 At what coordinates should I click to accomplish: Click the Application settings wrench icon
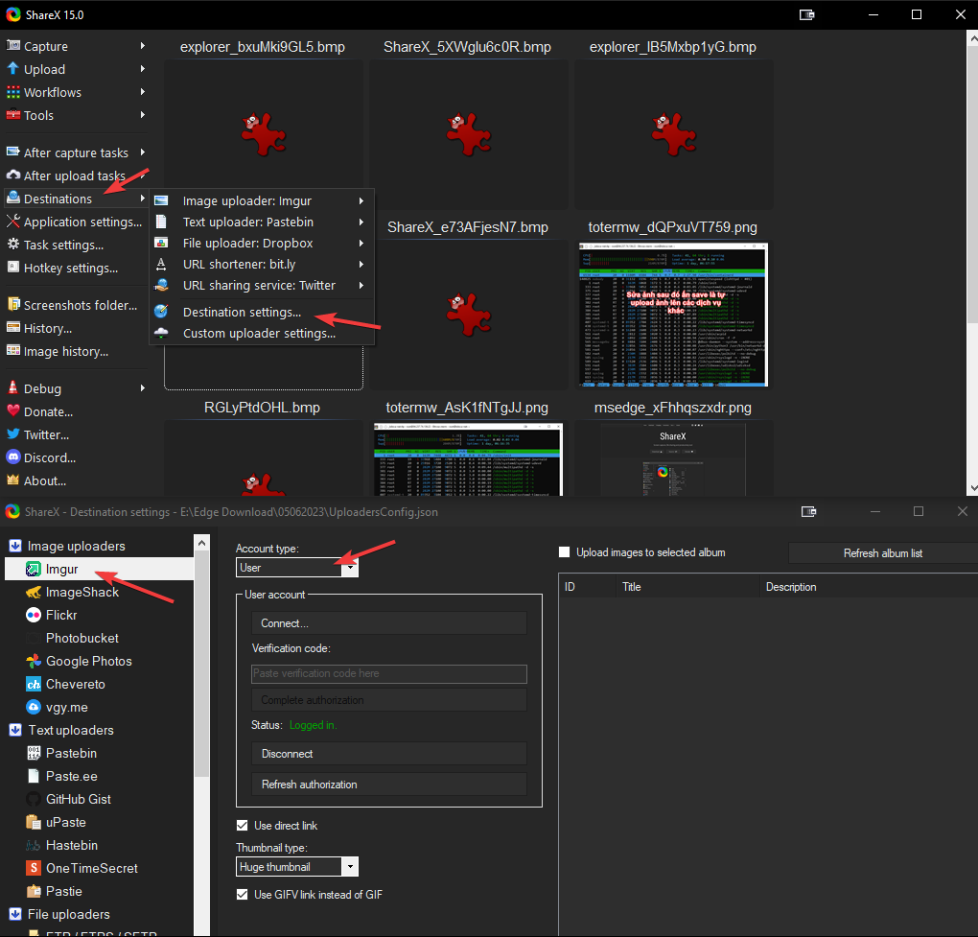pyautogui.click(x=13, y=222)
